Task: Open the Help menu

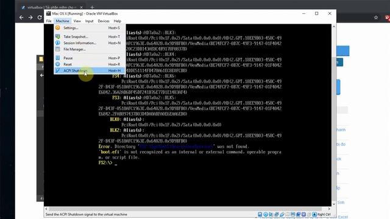Action: (x=118, y=21)
